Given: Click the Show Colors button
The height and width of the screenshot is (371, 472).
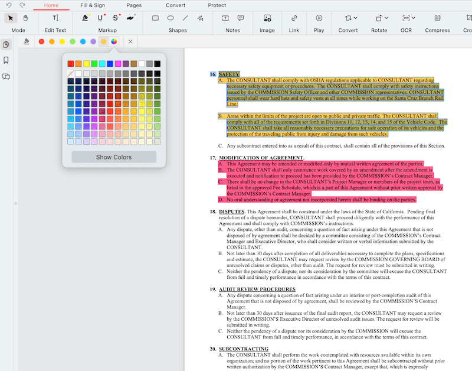Looking at the screenshot, I should tap(114, 157).
